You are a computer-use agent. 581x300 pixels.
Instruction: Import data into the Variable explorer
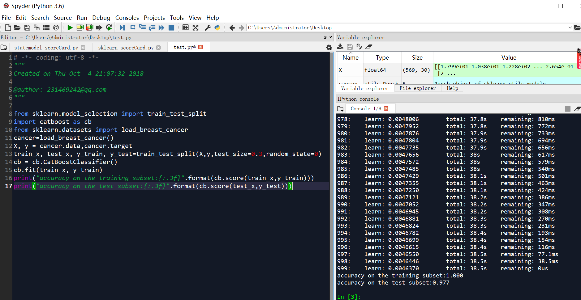pyautogui.click(x=340, y=47)
